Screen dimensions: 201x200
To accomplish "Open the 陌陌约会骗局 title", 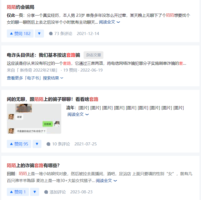I will pos(21,7).
